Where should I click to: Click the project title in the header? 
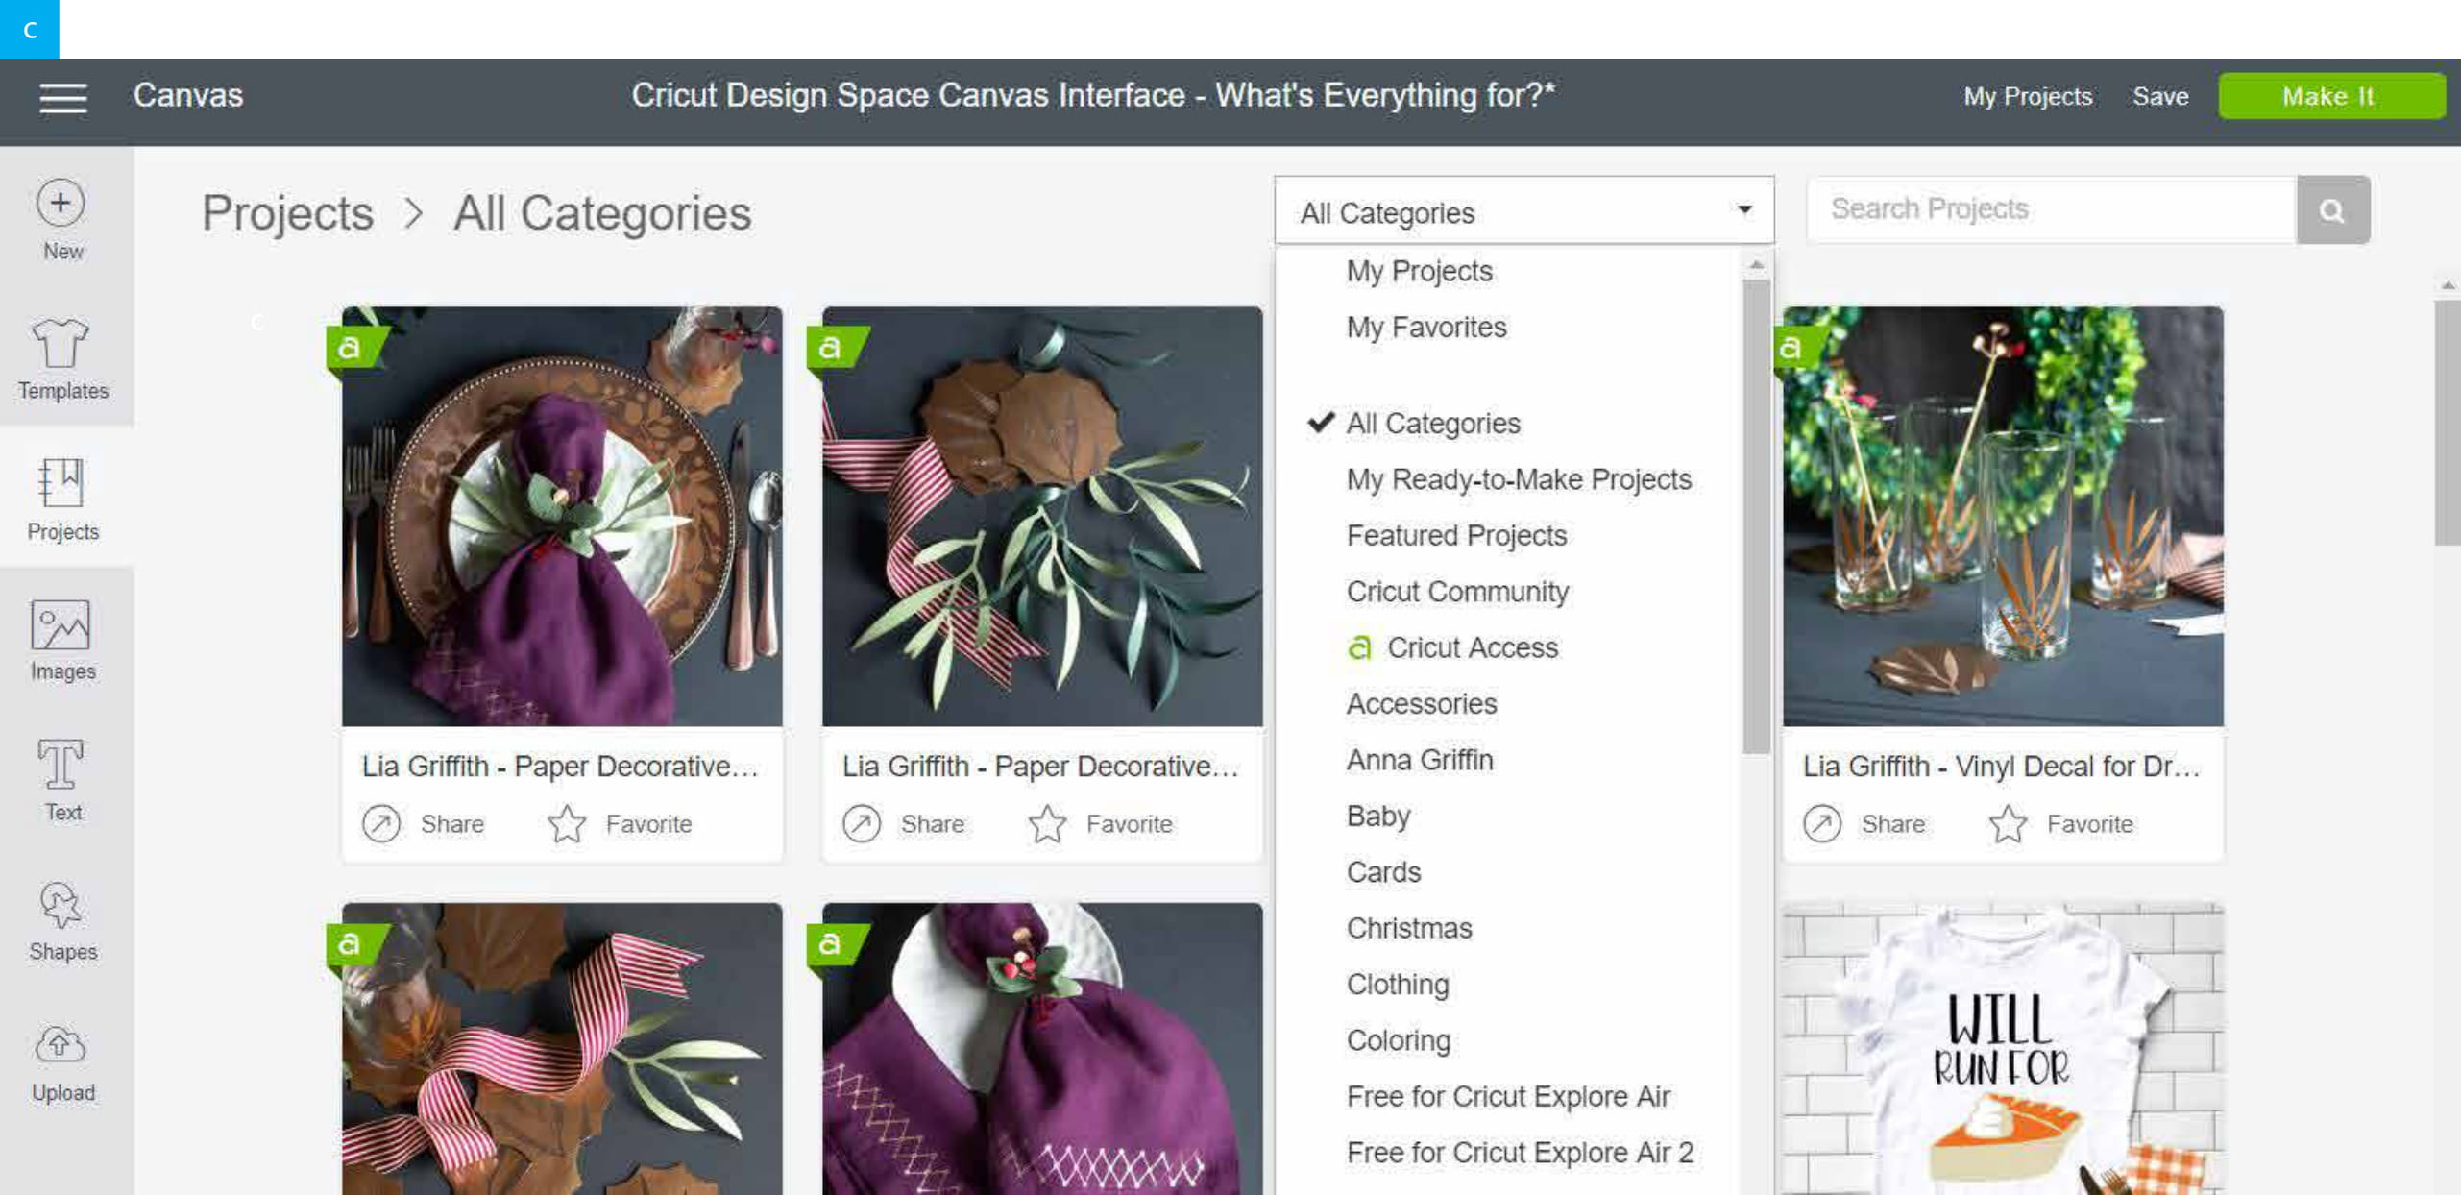(x=1093, y=95)
